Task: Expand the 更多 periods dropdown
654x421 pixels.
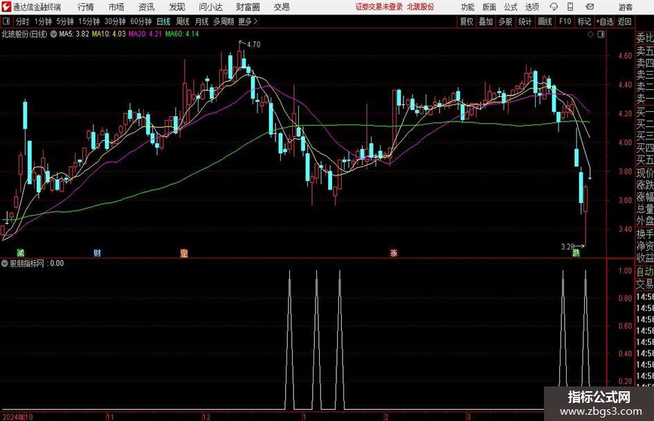Action: pyautogui.click(x=248, y=21)
